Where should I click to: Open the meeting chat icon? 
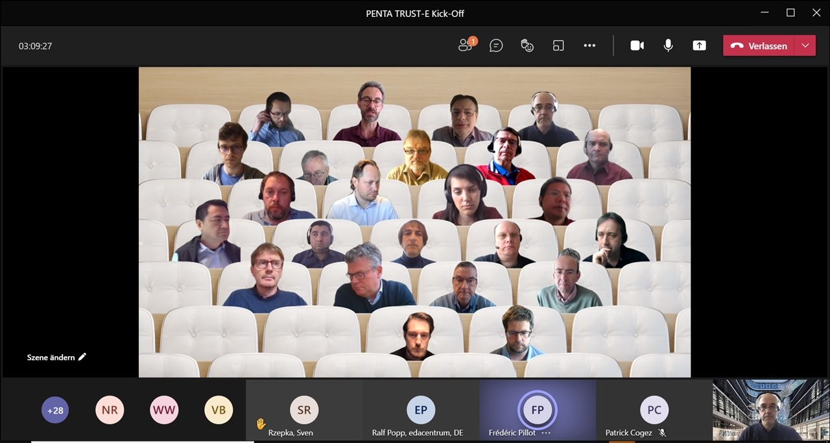496,45
